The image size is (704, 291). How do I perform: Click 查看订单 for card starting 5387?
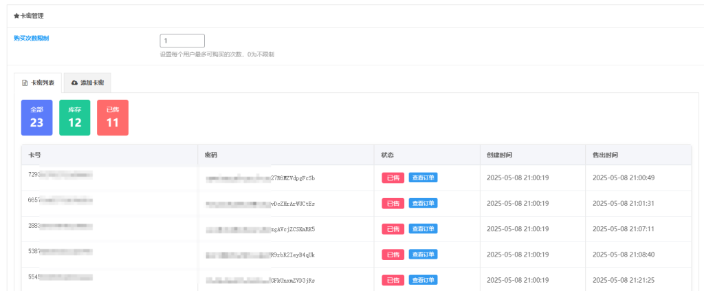click(x=423, y=255)
